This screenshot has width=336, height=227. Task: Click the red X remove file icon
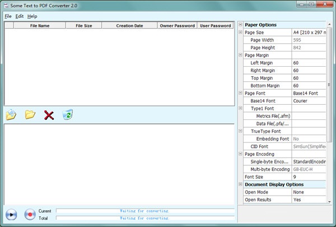49,115
